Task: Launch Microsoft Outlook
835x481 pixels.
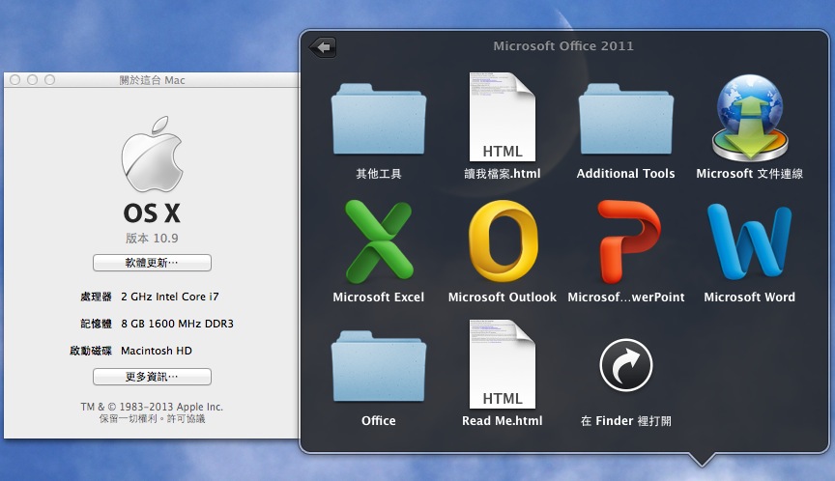Action: click(x=503, y=241)
